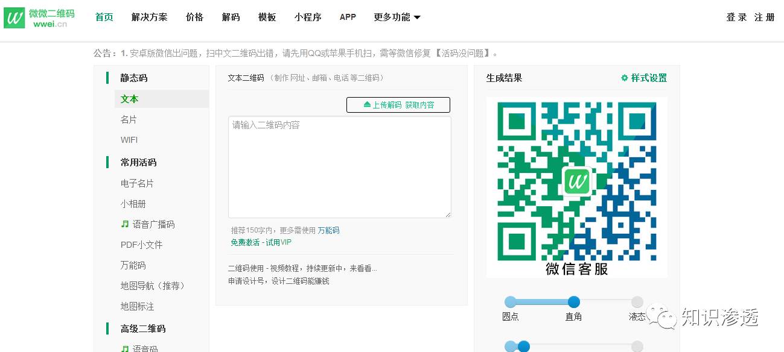Set the shape slider to 液态
Viewport: 784px width, 352px height.
click(x=637, y=302)
